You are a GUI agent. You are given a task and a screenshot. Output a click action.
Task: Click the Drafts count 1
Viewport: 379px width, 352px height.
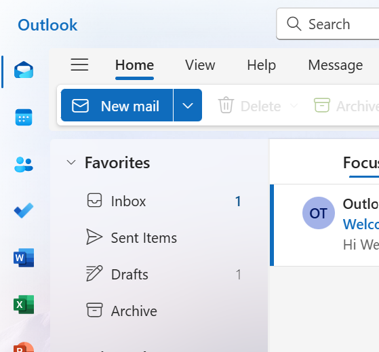pos(239,275)
